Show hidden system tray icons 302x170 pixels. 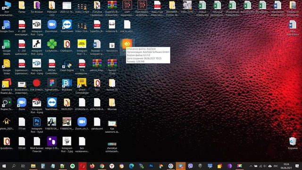[251, 166]
